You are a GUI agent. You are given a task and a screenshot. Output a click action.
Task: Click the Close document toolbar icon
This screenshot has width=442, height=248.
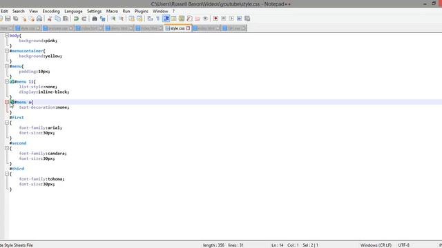point(24,19)
